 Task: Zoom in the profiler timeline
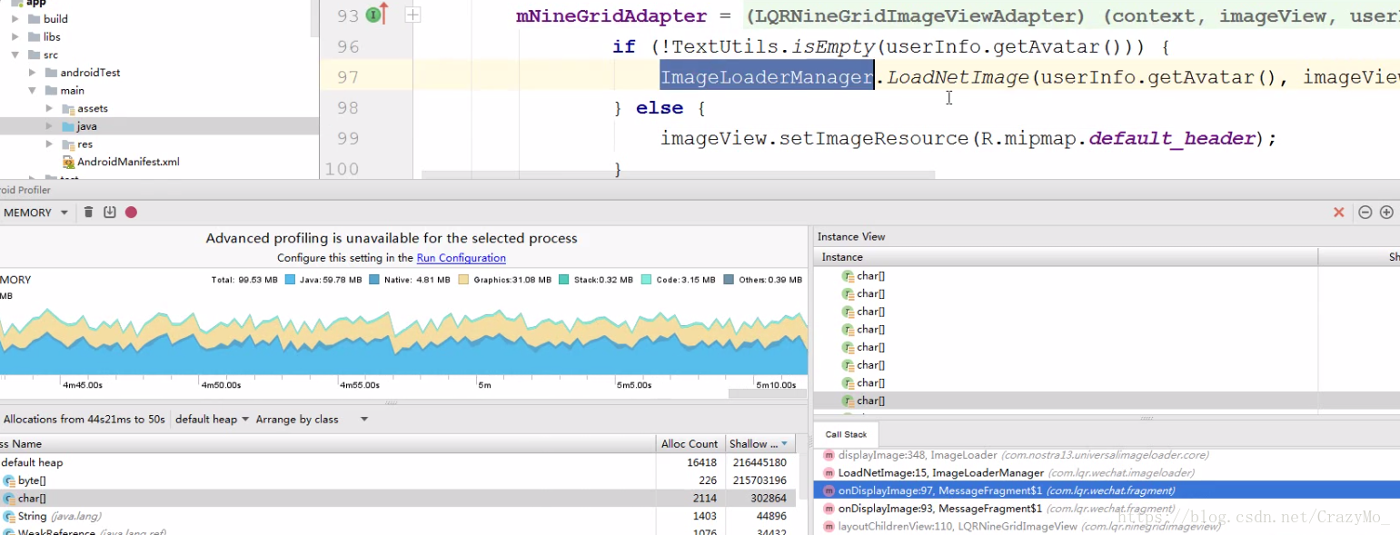click(x=1386, y=213)
